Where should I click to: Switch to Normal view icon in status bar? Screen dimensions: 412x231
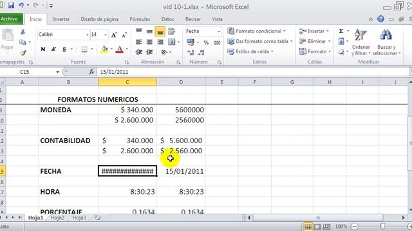(x=308, y=227)
